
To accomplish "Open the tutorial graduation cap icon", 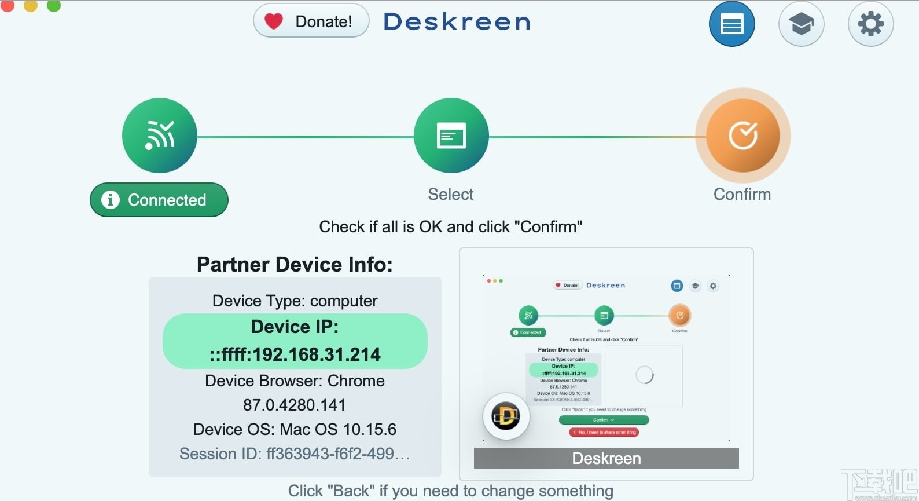I will coord(801,24).
